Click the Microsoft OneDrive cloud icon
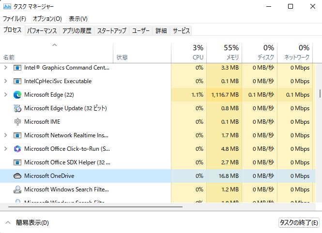Screen dimensions: 322x233 click(x=17, y=176)
